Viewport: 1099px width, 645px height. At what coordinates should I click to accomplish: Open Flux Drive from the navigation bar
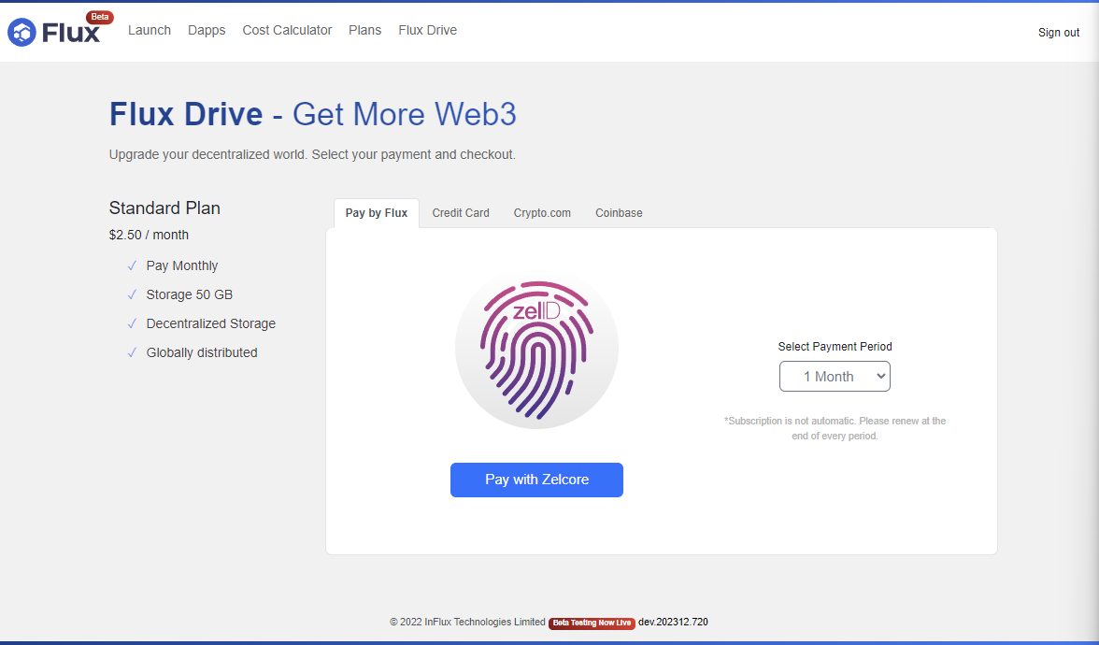coord(428,30)
